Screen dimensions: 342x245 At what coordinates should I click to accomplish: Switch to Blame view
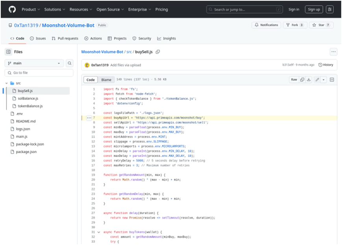click(x=106, y=80)
